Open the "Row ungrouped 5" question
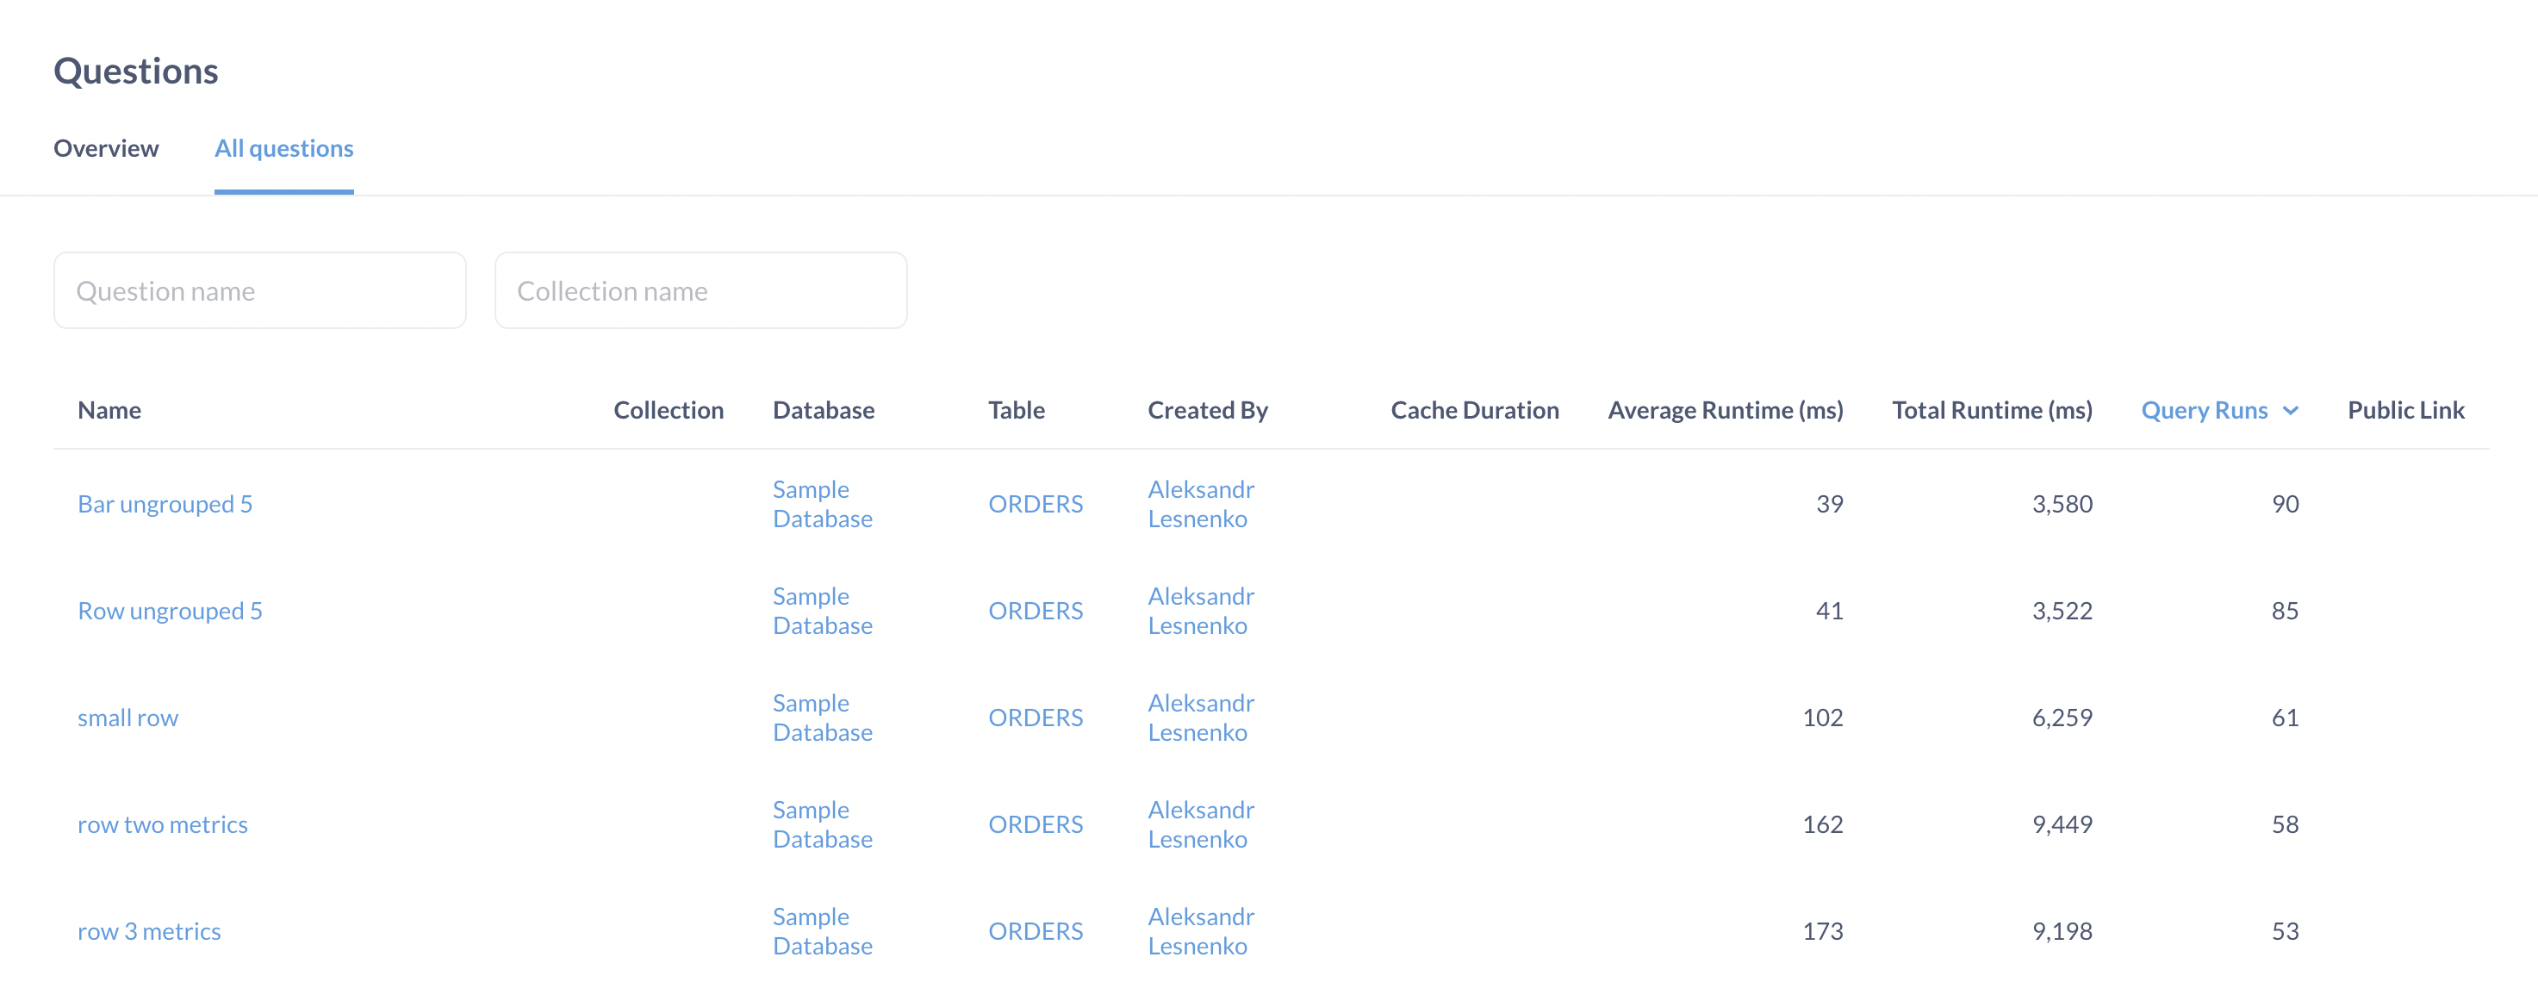The height and width of the screenshot is (982, 2538). coord(170,611)
